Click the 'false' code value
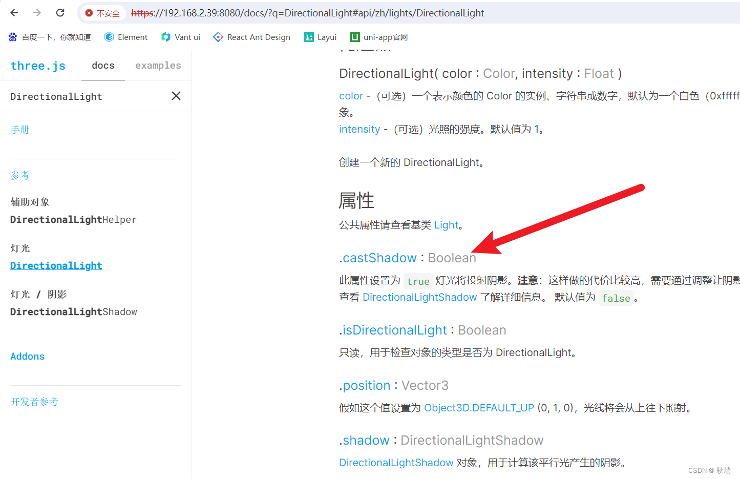The image size is (740, 479). click(616, 298)
